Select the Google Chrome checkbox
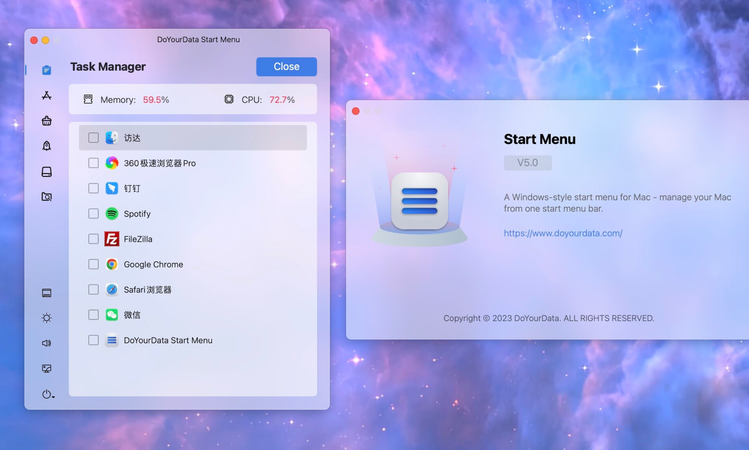749x450 pixels. (x=93, y=264)
